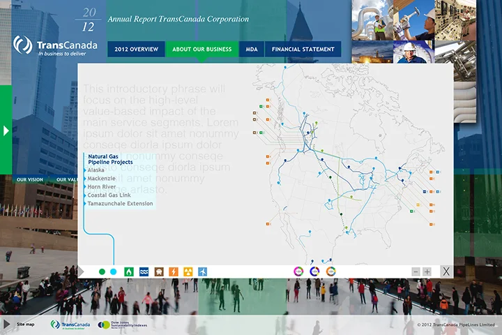Open the photo of the man in a white hard hat
This screenshot has height=335, width=502.
click(414, 52)
